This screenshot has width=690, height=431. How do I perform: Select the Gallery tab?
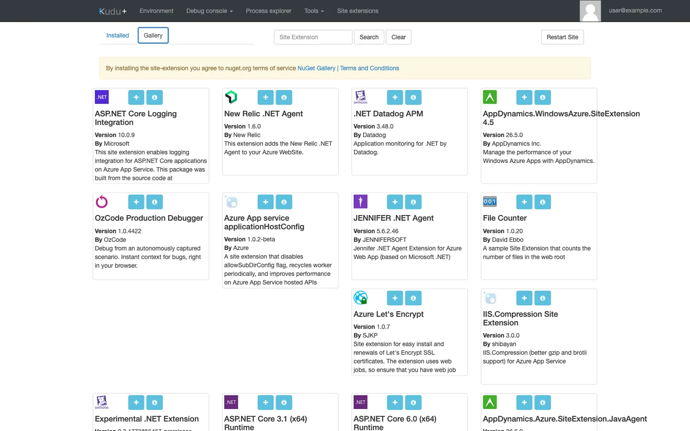(x=153, y=35)
